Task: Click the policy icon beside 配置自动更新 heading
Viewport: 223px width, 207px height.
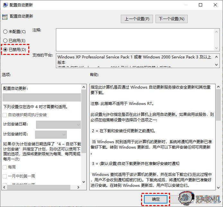Action: (x=5, y=17)
